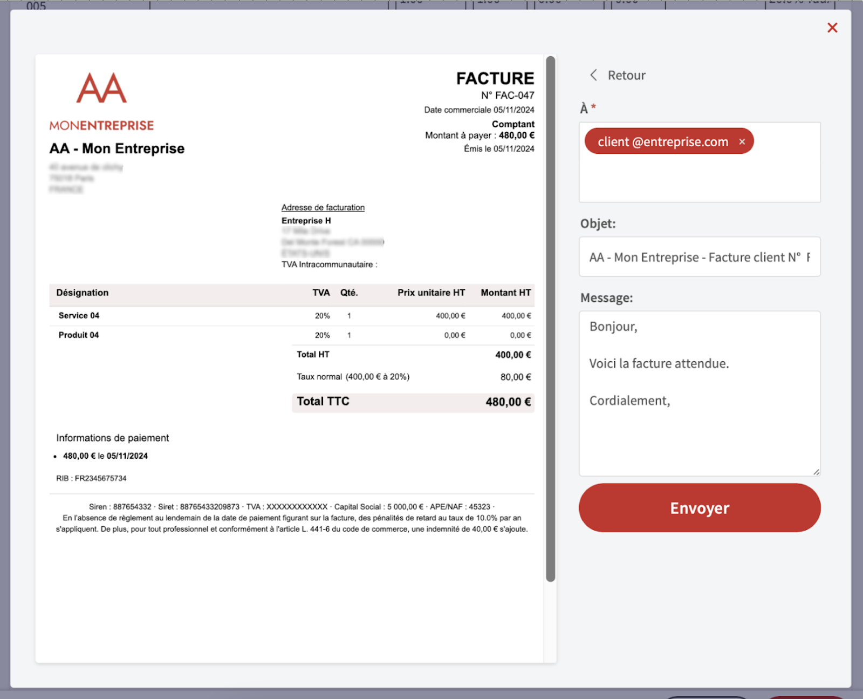Close the invoice email dialog
The width and height of the screenshot is (863, 699).
pyautogui.click(x=832, y=28)
